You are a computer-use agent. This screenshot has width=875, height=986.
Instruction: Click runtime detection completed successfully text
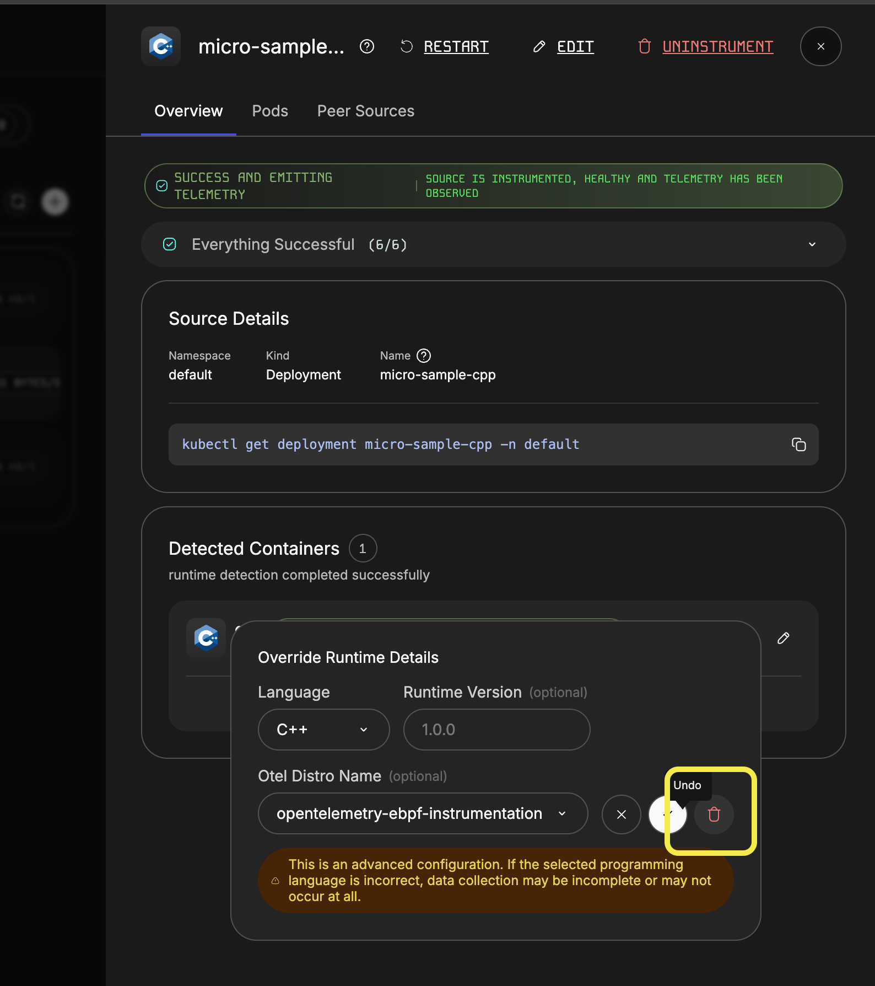[x=299, y=575]
